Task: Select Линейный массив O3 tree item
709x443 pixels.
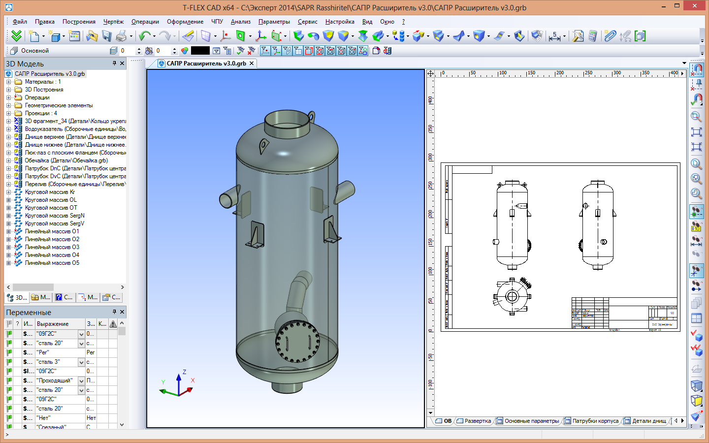Action: pyautogui.click(x=52, y=247)
